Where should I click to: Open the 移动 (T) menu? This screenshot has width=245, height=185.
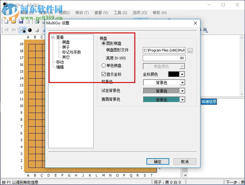click(x=82, y=13)
